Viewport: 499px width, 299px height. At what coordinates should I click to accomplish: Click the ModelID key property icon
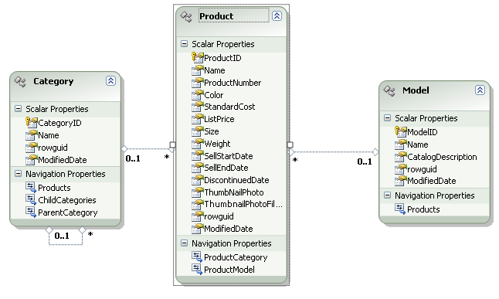click(400, 131)
